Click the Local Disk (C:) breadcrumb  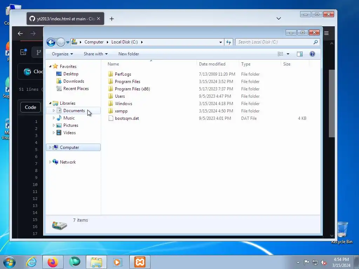pyautogui.click(x=124, y=42)
